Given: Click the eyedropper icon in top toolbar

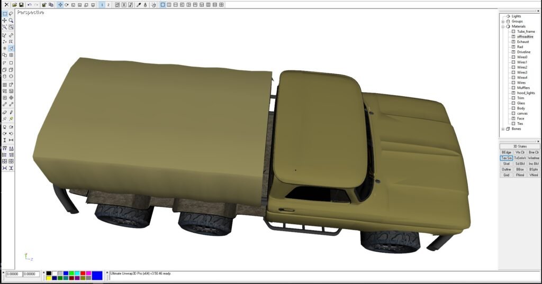Looking at the screenshot, I should (139, 5).
